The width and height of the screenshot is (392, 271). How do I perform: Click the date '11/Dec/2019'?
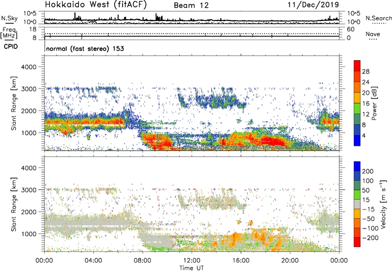point(313,5)
